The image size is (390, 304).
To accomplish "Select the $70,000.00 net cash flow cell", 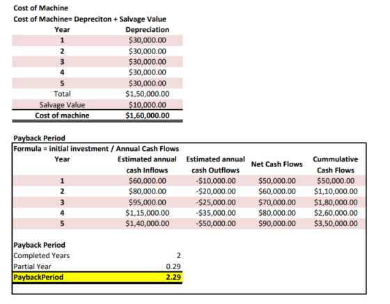I will [x=277, y=202].
